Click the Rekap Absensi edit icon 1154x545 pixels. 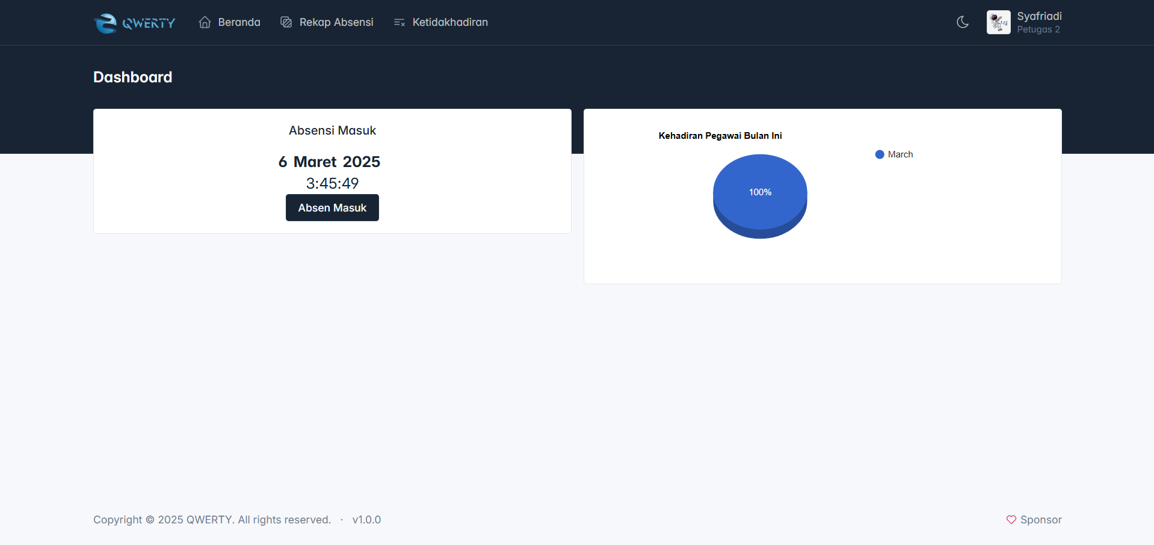click(x=286, y=22)
